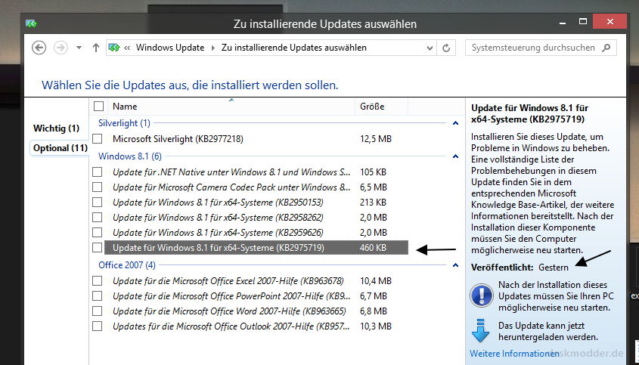The width and height of the screenshot is (639, 365).
Task: Click the Windows Update icon in address bar
Action: point(114,48)
